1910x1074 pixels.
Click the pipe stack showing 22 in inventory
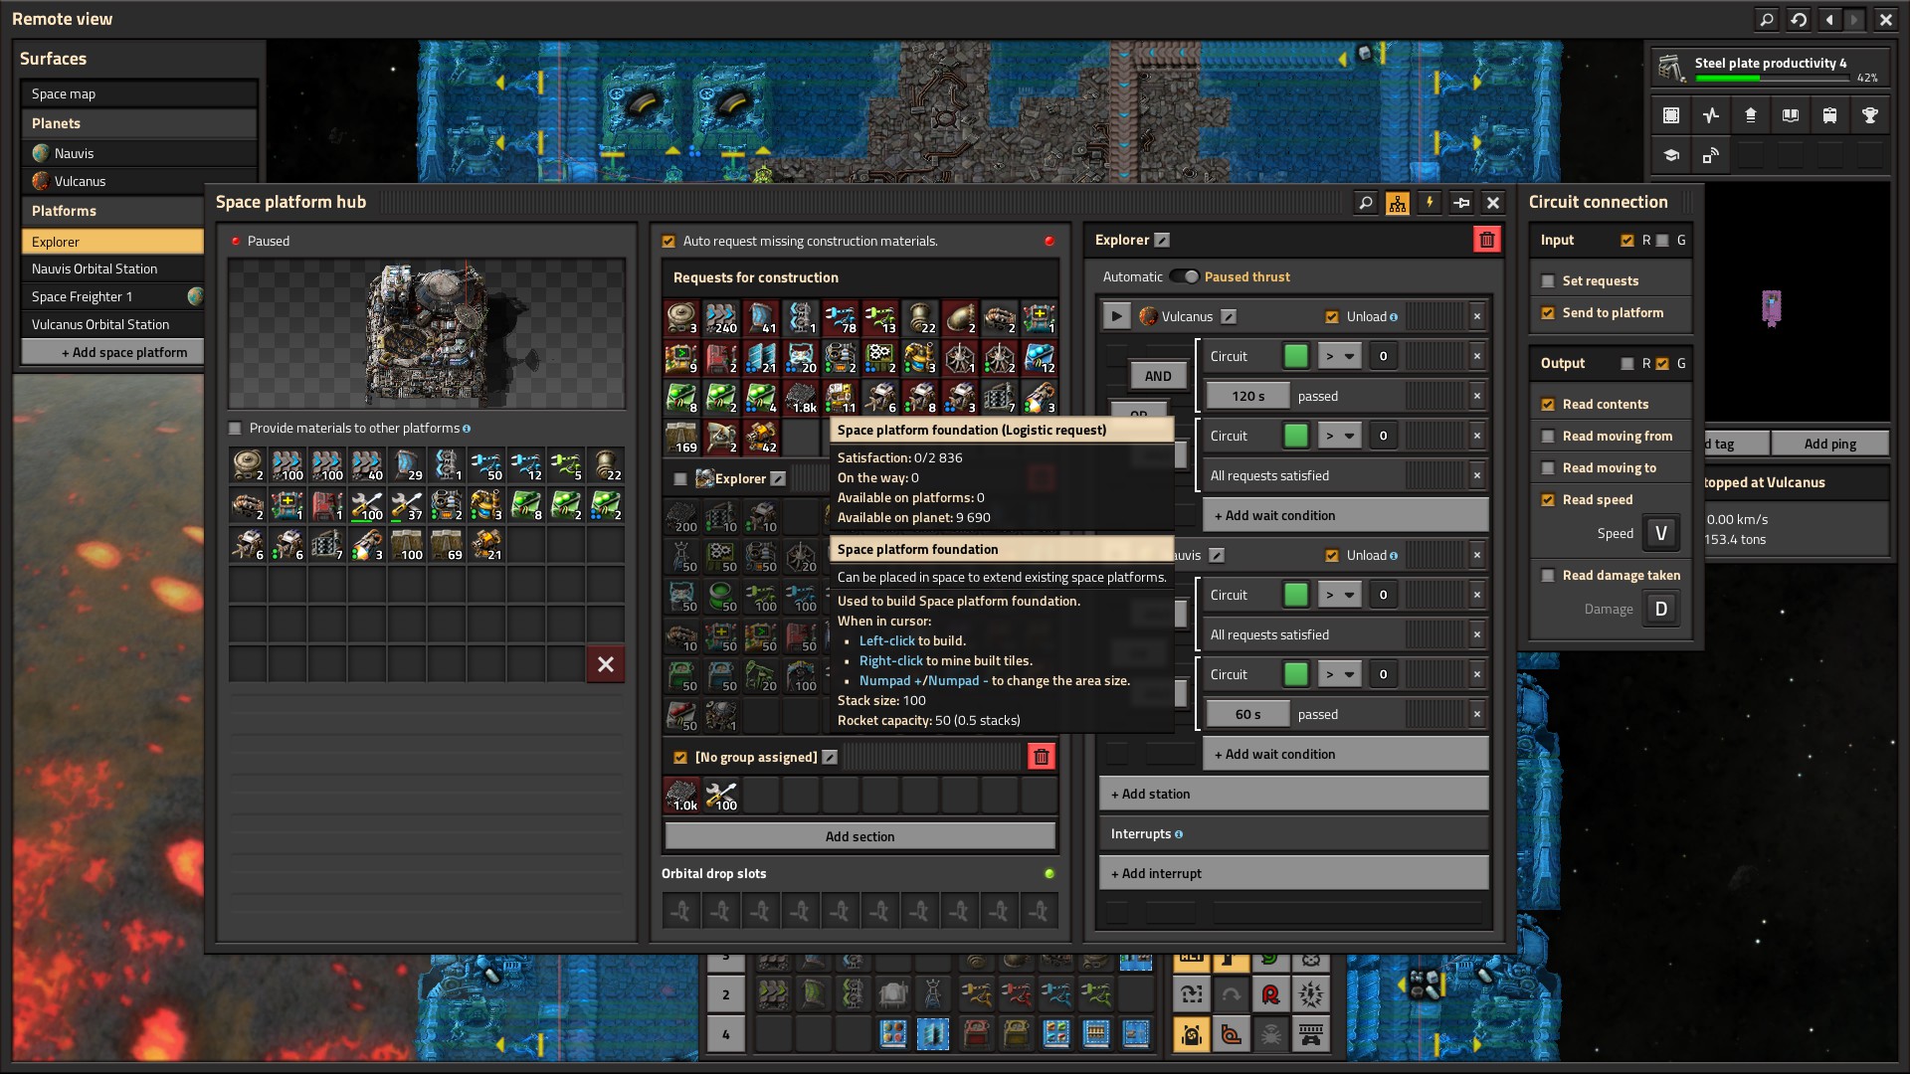coord(606,465)
